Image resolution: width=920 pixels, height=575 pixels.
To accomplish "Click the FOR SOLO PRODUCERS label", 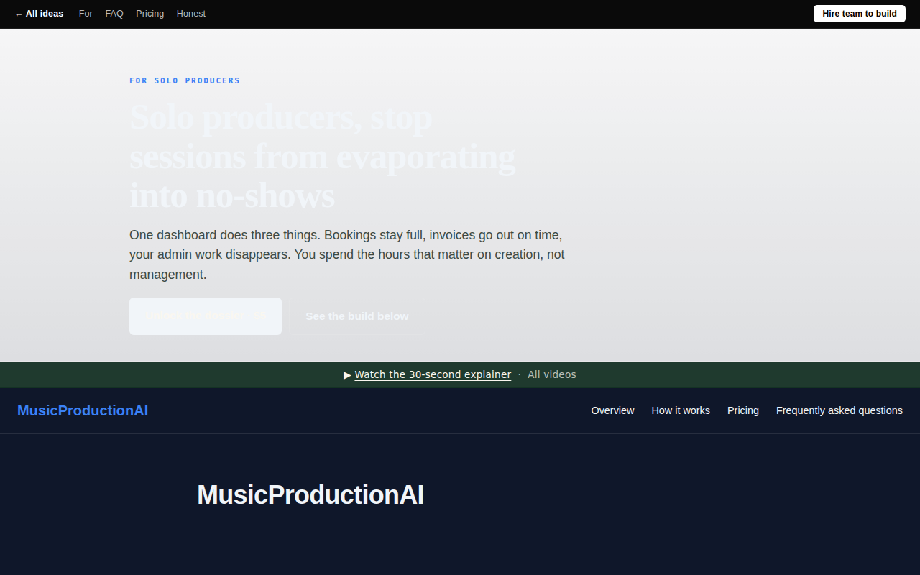I will pos(185,80).
